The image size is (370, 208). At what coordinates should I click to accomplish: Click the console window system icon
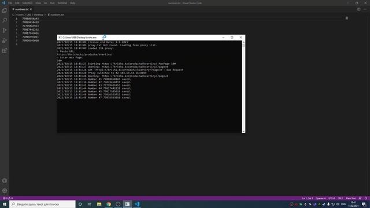click(x=60, y=38)
